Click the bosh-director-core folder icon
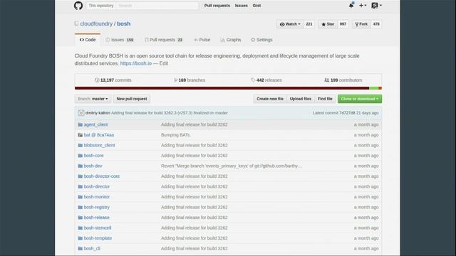The image size is (456, 256). click(81, 176)
